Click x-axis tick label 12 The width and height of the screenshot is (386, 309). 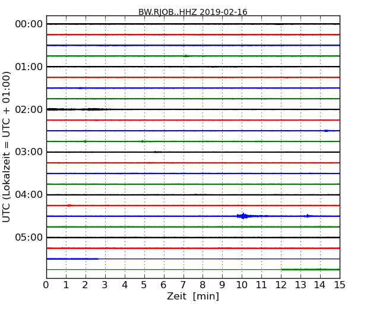(x=281, y=285)
